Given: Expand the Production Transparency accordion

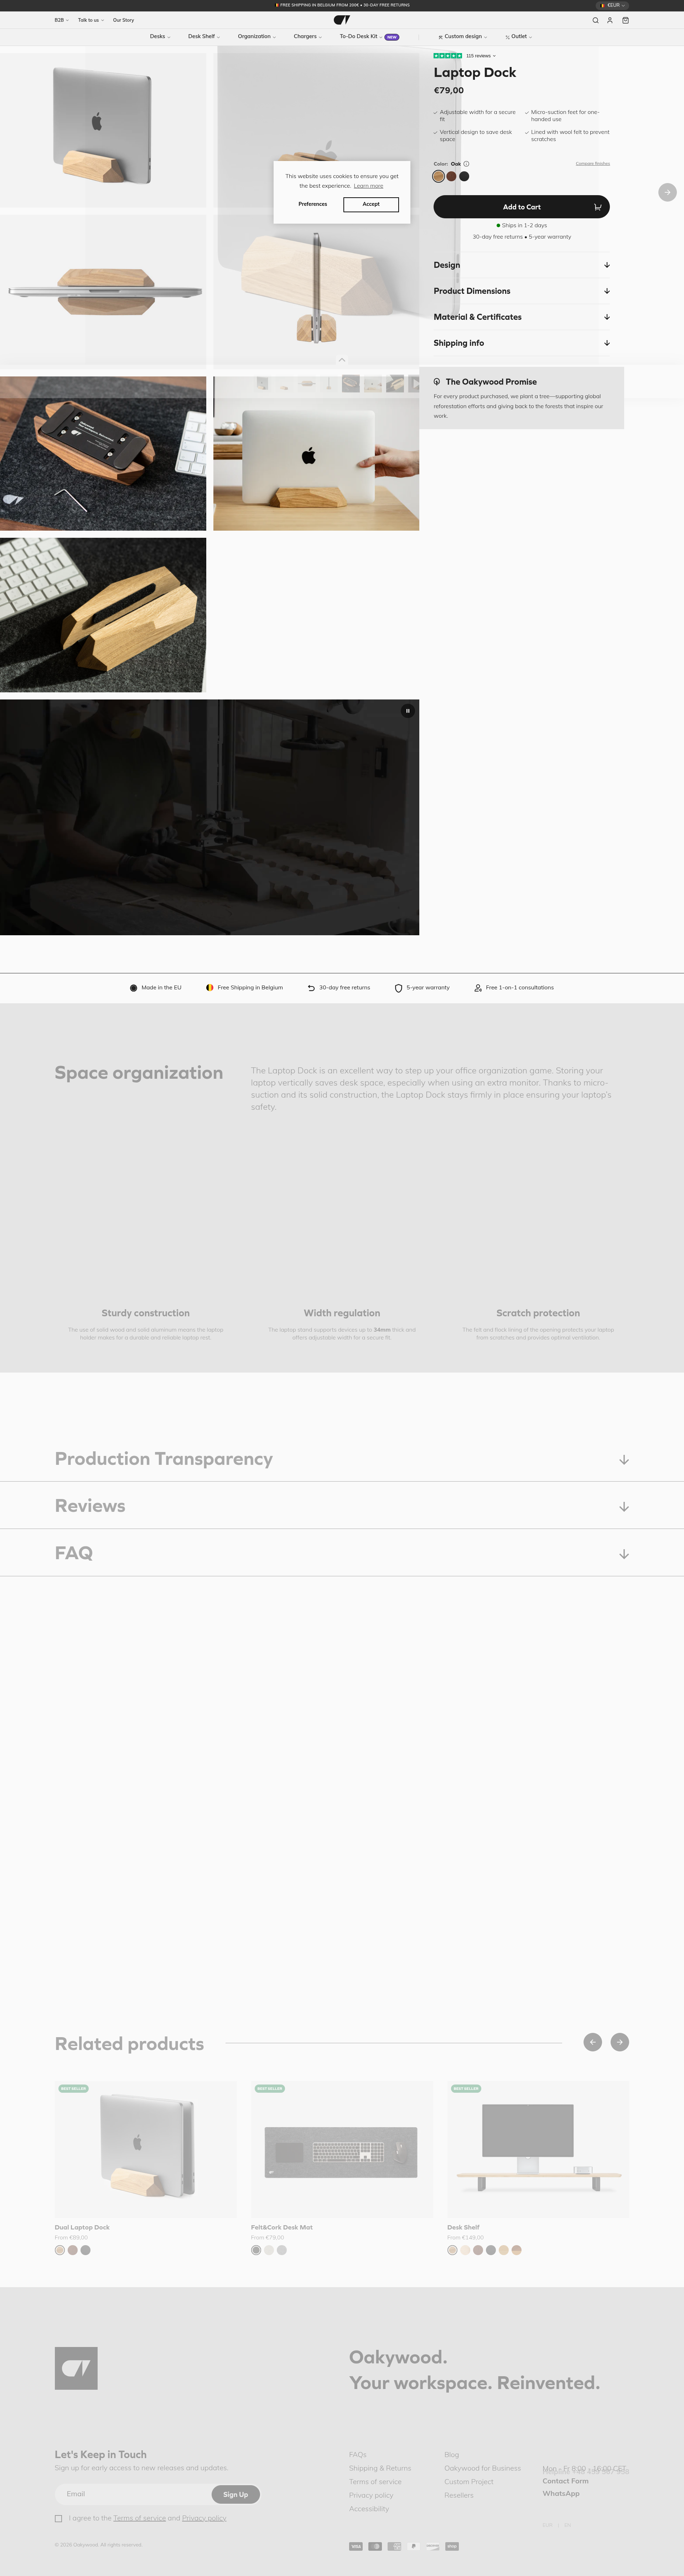Looking at the screenshot, I should [x=342, y=1459].
